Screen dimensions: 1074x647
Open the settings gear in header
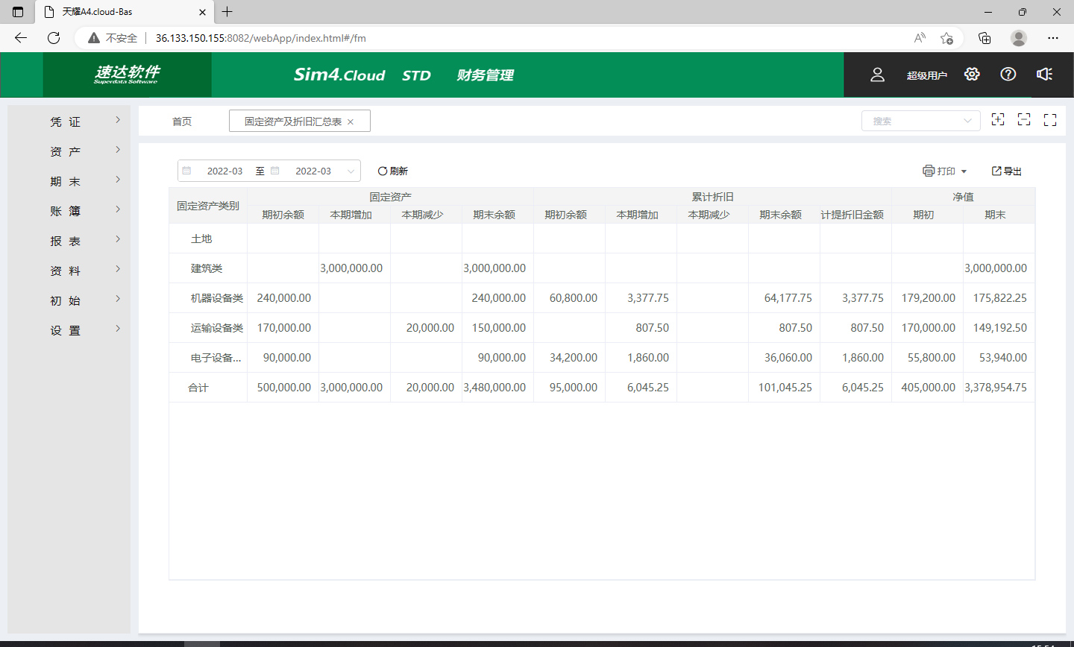(972, 75)
